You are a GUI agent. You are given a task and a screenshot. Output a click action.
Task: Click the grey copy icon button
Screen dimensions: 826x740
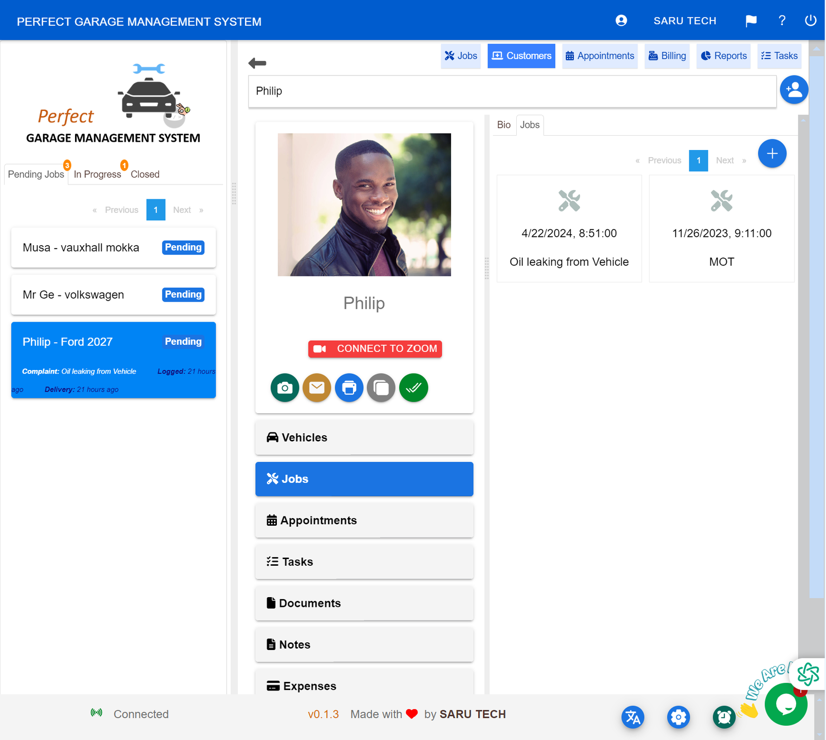point(381,387)
